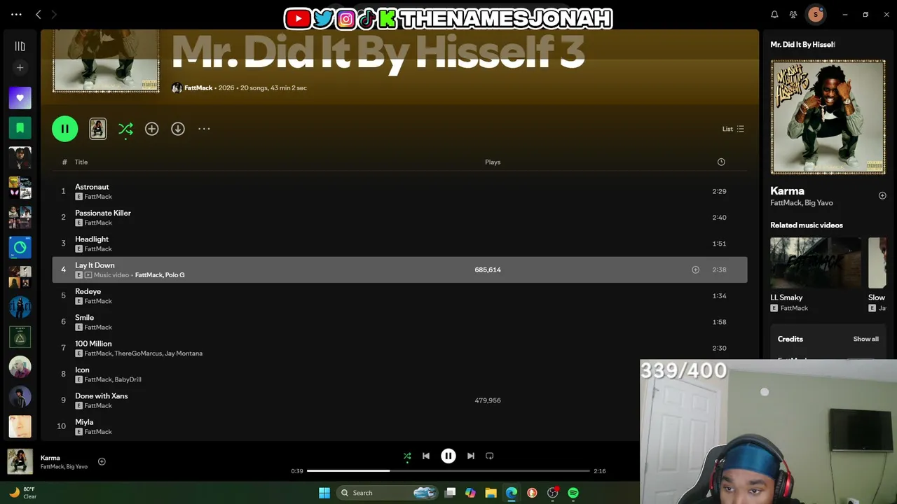Toggle repeat in the player bar
The image size is (897, 504).
point(490,456)
